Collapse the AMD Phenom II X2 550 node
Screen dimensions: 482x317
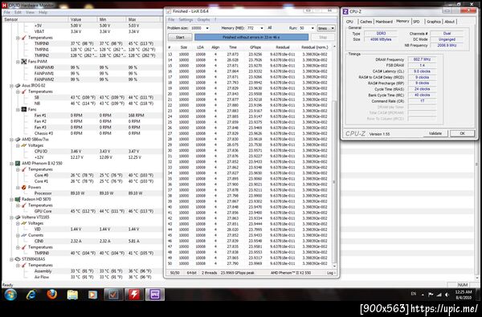12,164
